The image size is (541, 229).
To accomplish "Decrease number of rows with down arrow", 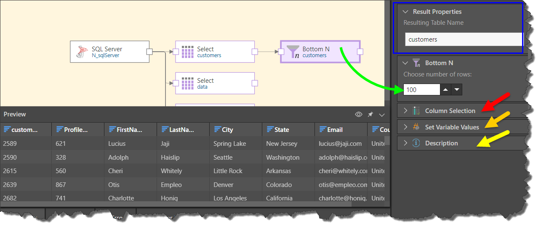I will [457, 89].
